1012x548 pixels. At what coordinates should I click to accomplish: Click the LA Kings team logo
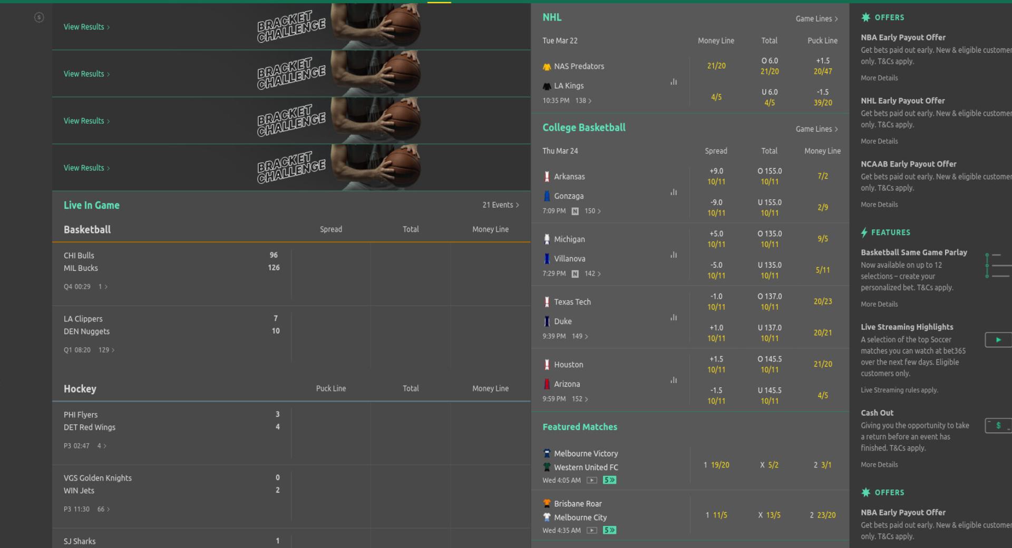click(547, 86)
